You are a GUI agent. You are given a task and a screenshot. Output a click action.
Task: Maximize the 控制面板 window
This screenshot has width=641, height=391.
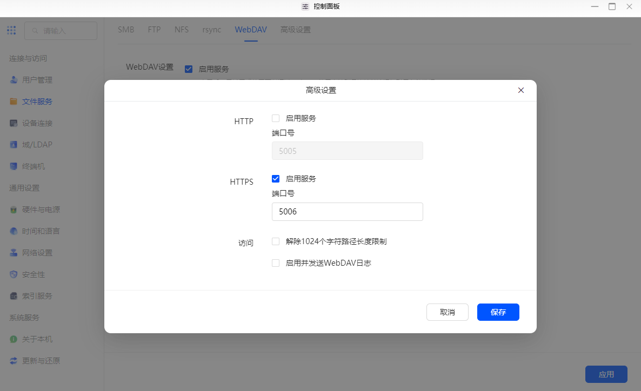612,6
